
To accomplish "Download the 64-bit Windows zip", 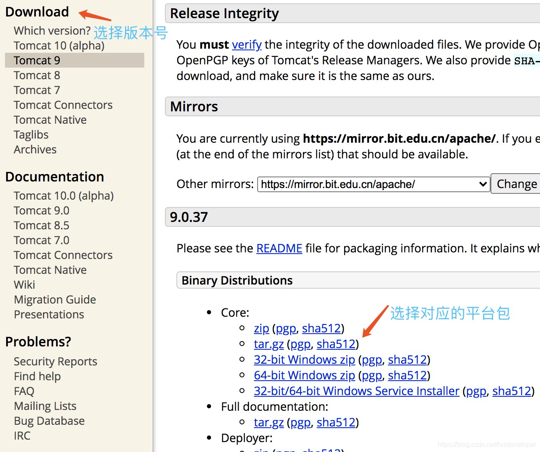I will 304,375.
